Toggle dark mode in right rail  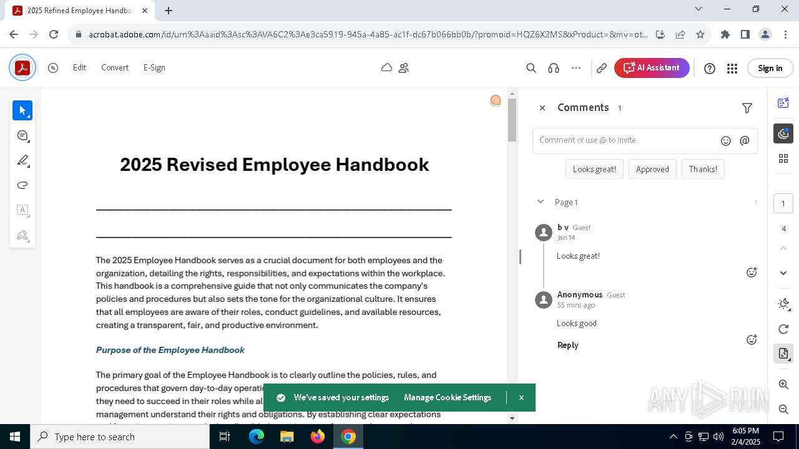[x=783, y=304]
